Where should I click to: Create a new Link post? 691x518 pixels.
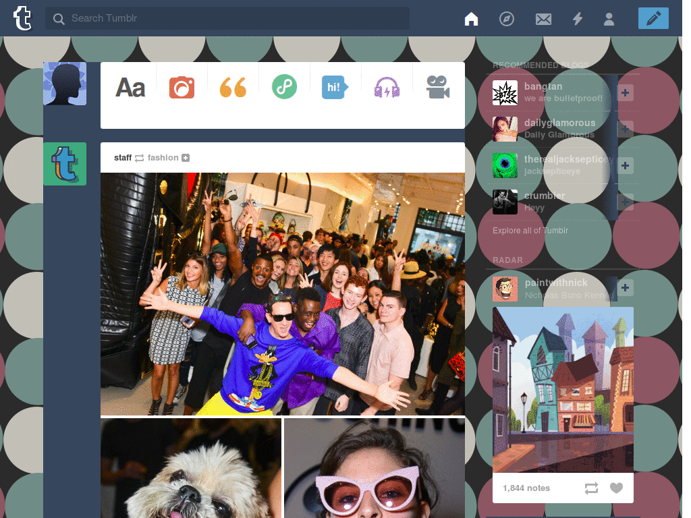(x=284, y=87)
